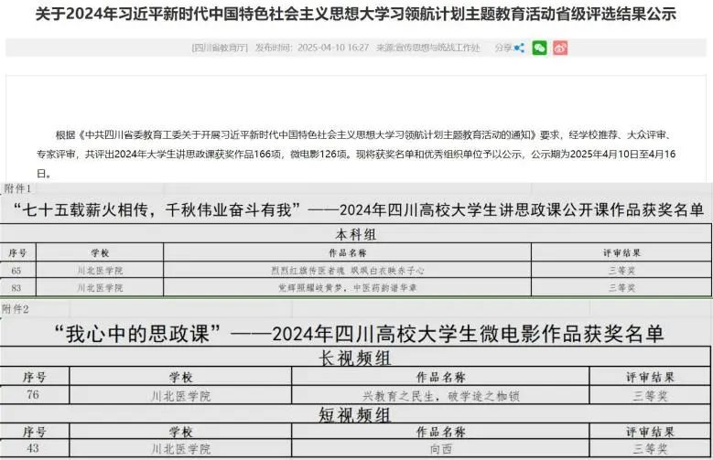
Task: Click work title 烈烈红旗传医者魂 in row 65
Action: 347,271
